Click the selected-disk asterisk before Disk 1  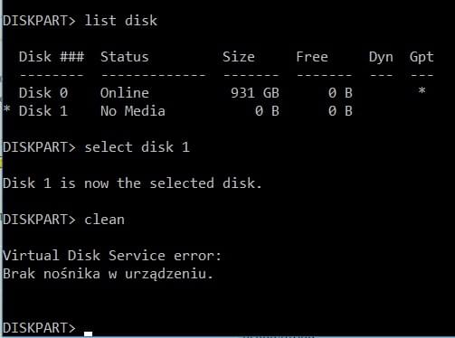7,109
